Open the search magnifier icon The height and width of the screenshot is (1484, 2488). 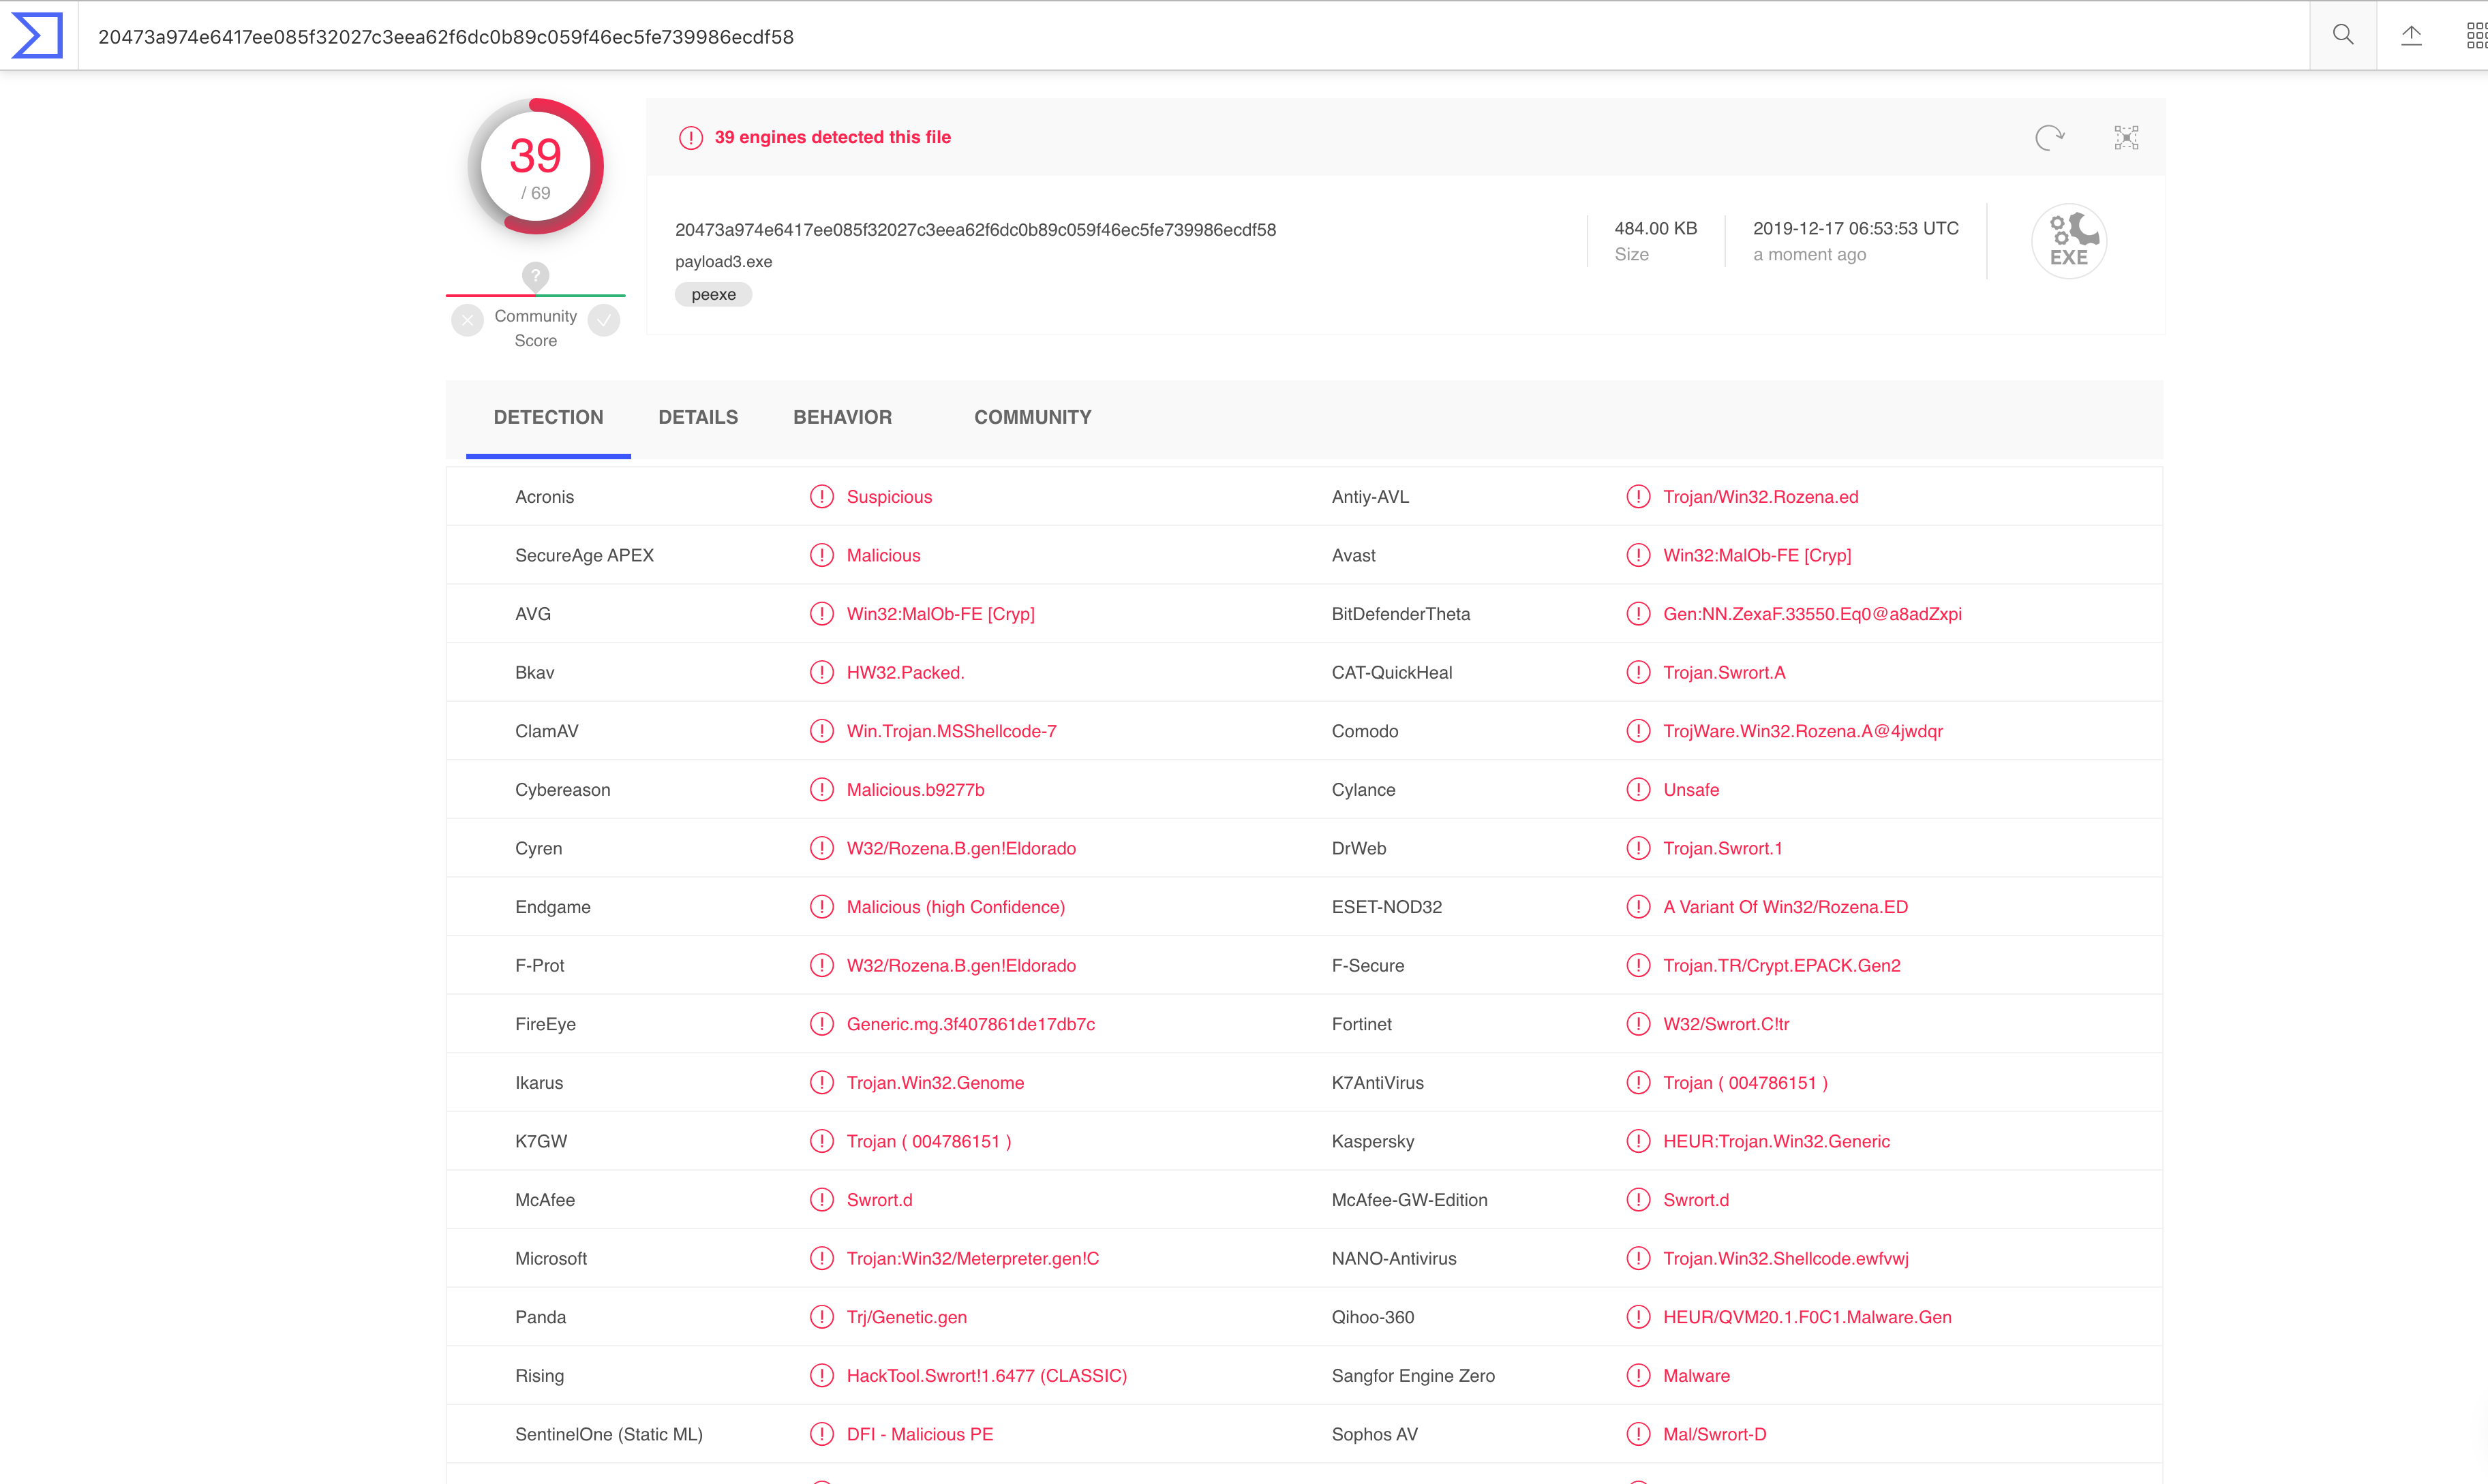2343,35
